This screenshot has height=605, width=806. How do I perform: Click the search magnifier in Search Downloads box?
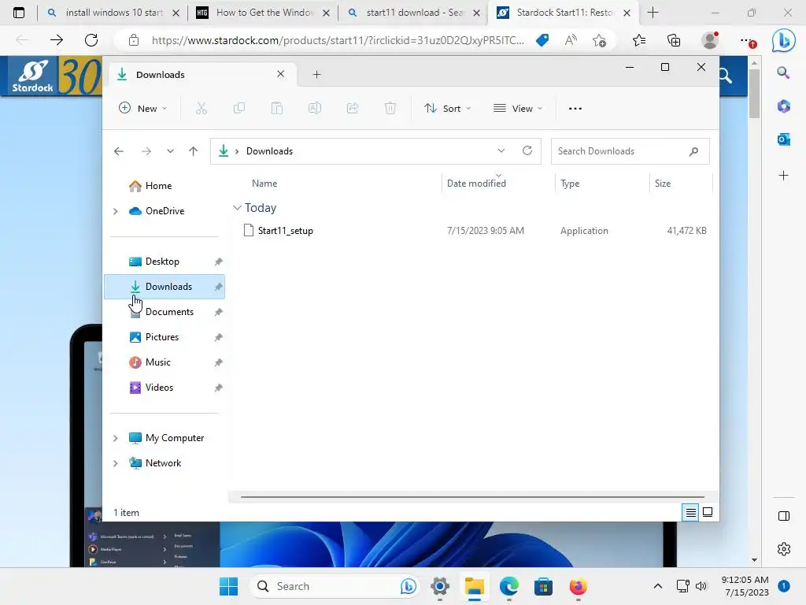[x=694, y=151]
